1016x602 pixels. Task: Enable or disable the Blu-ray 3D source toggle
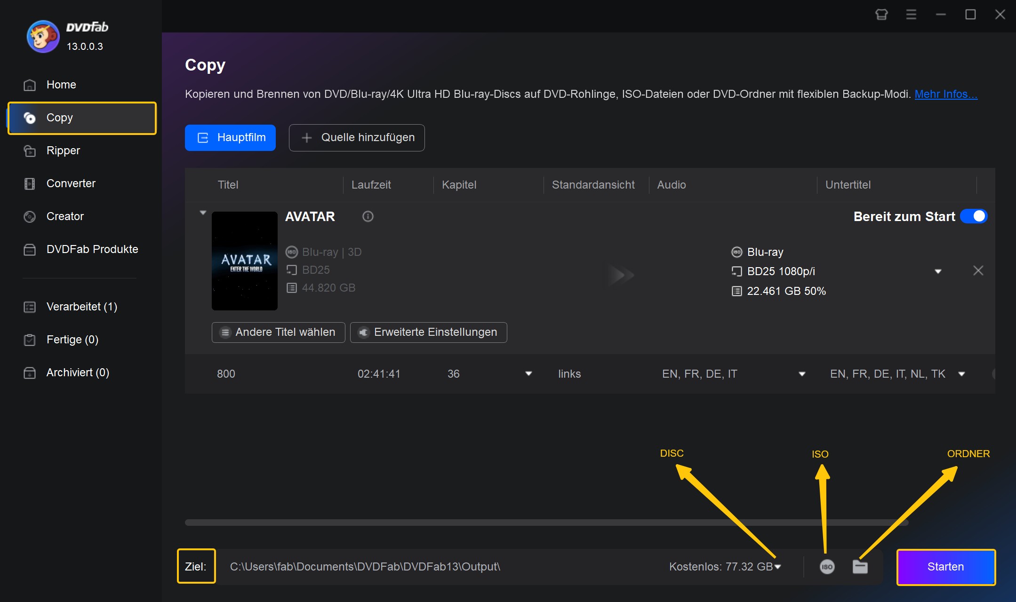[976, 216]
